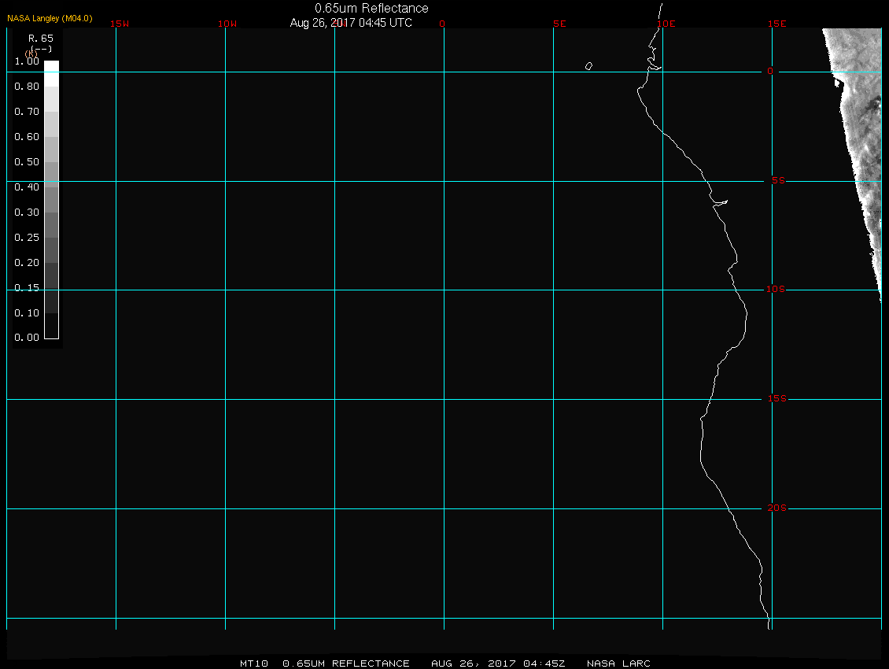The image size is (889, 669).
Task: Click the 0.00 colorbar value
Action: 27,338
